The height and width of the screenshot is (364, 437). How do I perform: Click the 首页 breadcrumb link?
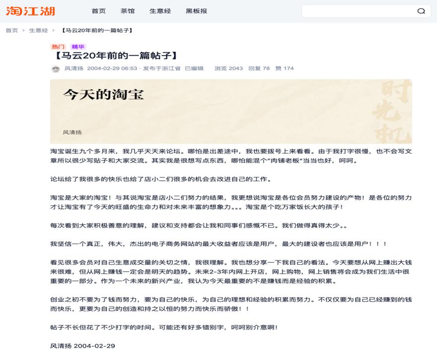click(12, 30)
